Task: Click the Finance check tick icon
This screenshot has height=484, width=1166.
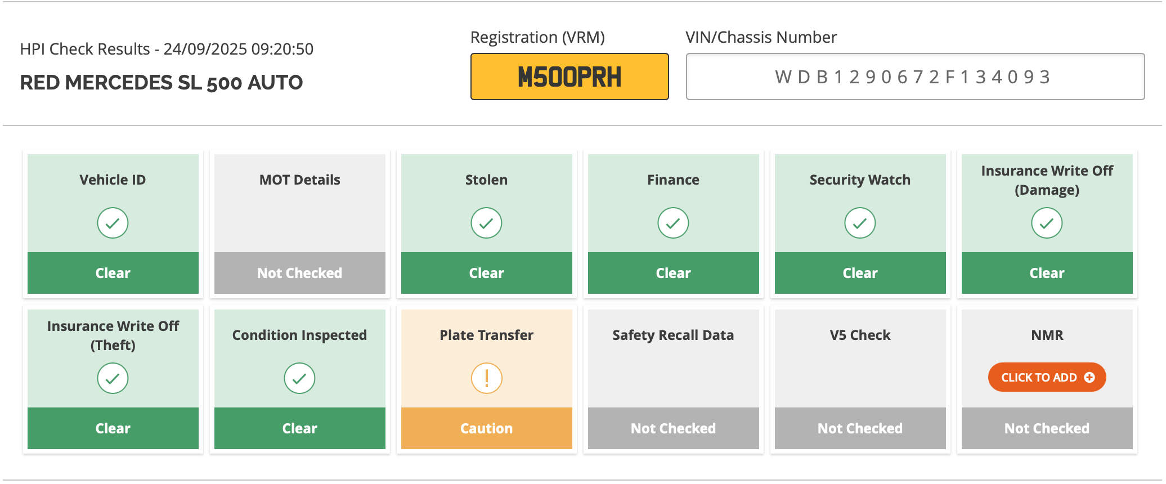Action: (673, 223)
